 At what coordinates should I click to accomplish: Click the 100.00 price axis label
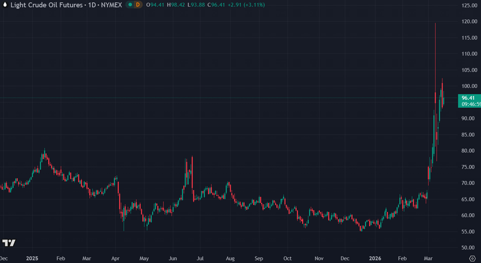point(469,86)
